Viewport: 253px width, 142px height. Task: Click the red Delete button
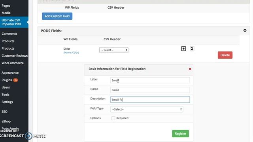[x=225, y=55]
